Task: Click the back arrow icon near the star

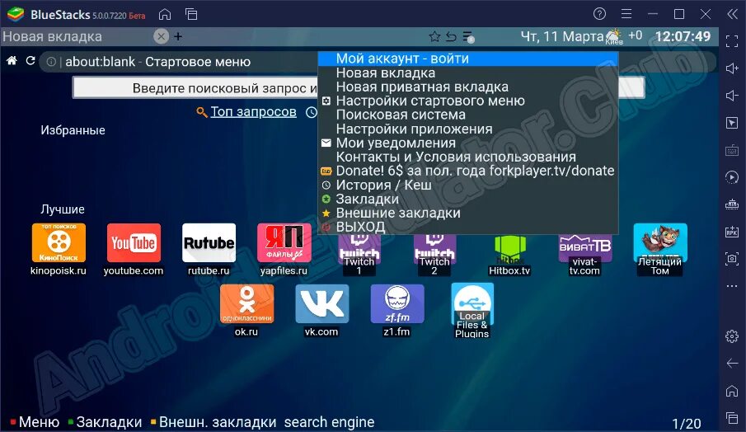Action: 451,36
